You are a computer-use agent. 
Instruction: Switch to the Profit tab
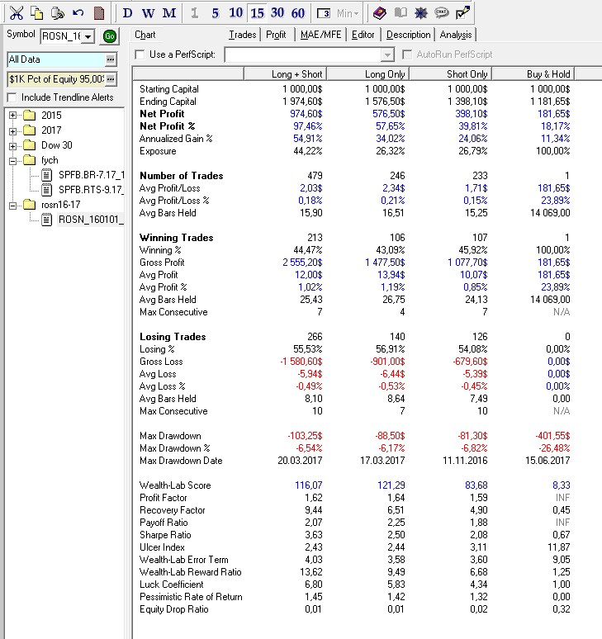click(276, 35)
